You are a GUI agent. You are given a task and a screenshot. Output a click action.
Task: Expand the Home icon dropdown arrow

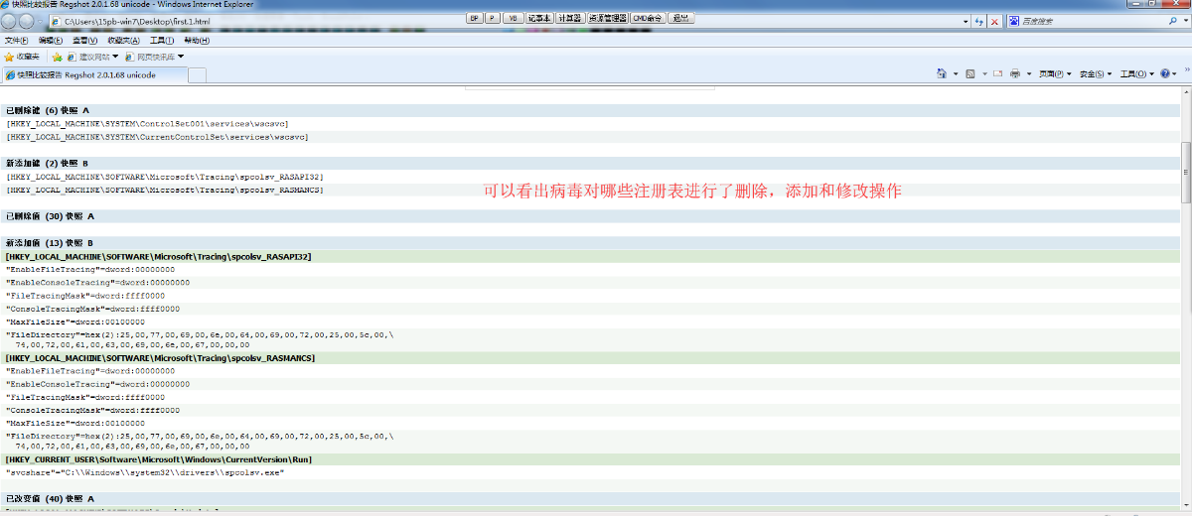(x=955, y=74)
